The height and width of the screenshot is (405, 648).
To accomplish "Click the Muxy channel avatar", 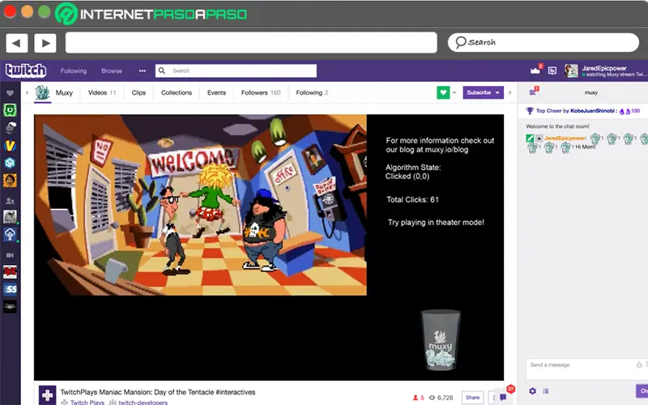I will [42, 92].
